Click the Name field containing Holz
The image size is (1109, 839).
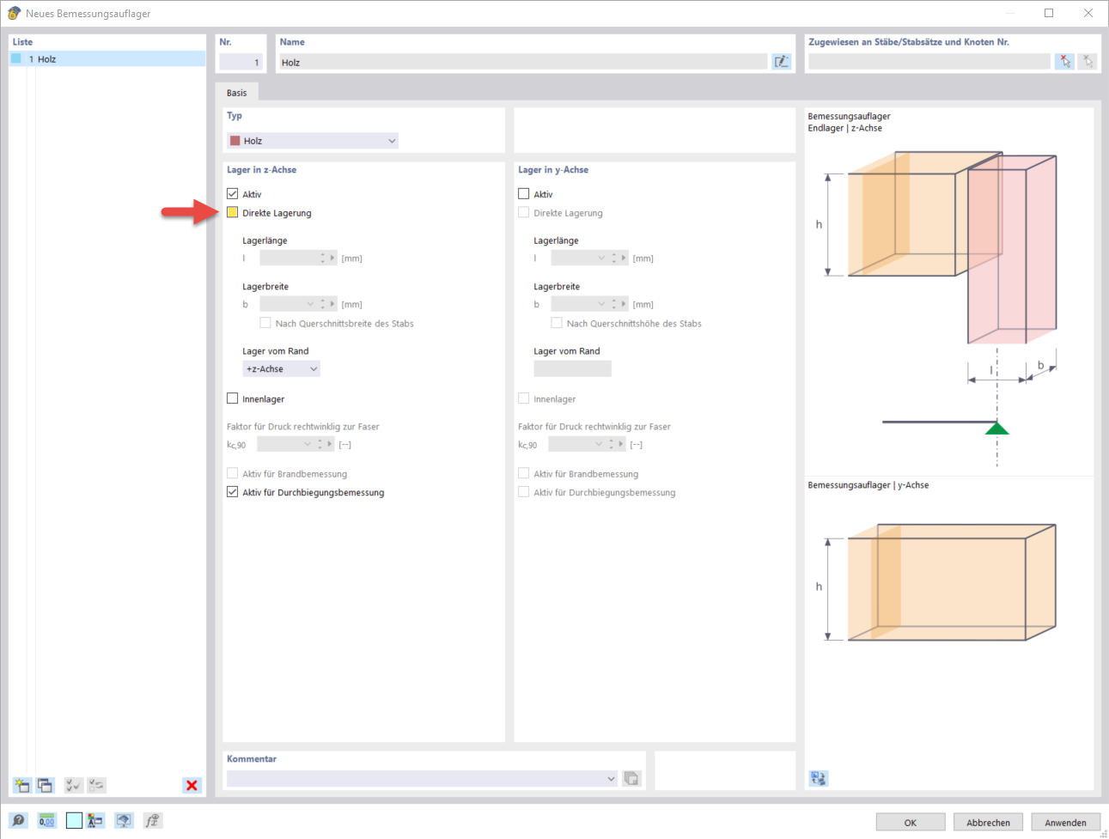[x=522, y=62]
